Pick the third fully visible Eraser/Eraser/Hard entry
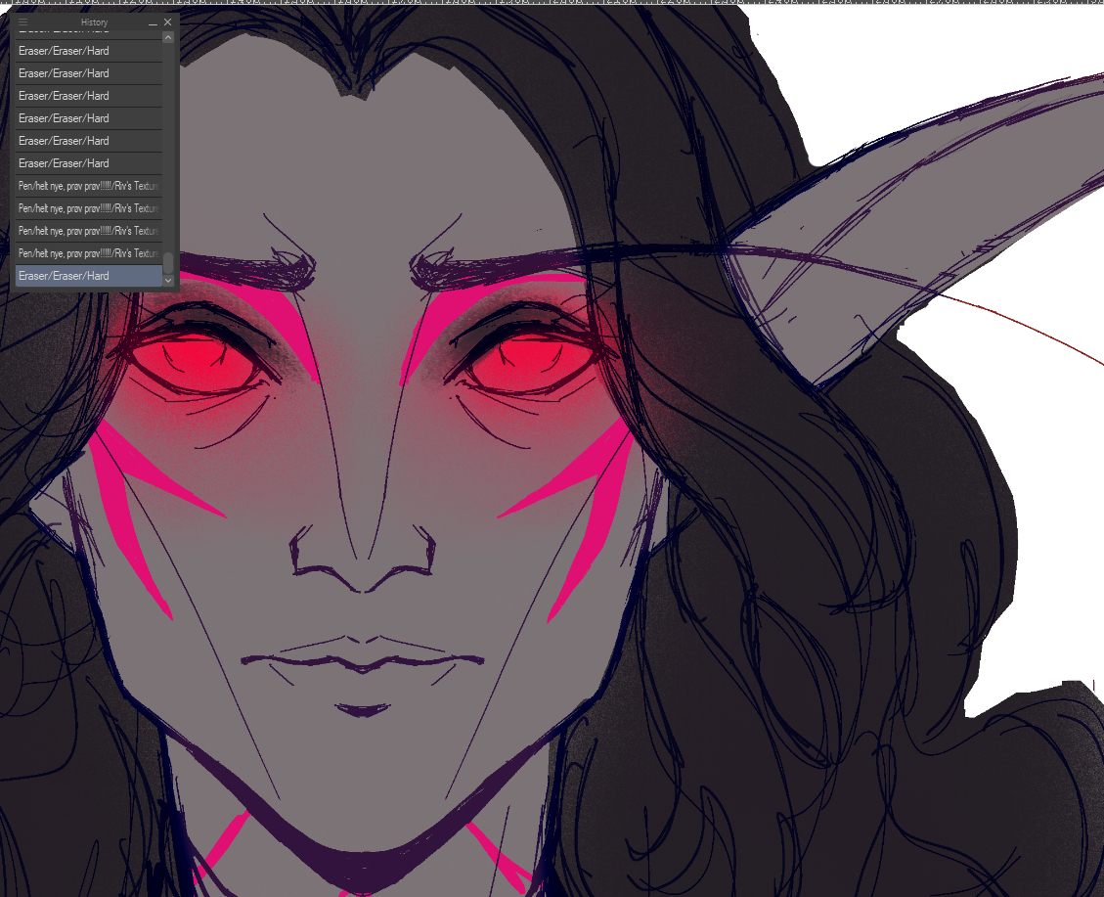This screenshot has width=1104, height=897. (x=88, y=96)
